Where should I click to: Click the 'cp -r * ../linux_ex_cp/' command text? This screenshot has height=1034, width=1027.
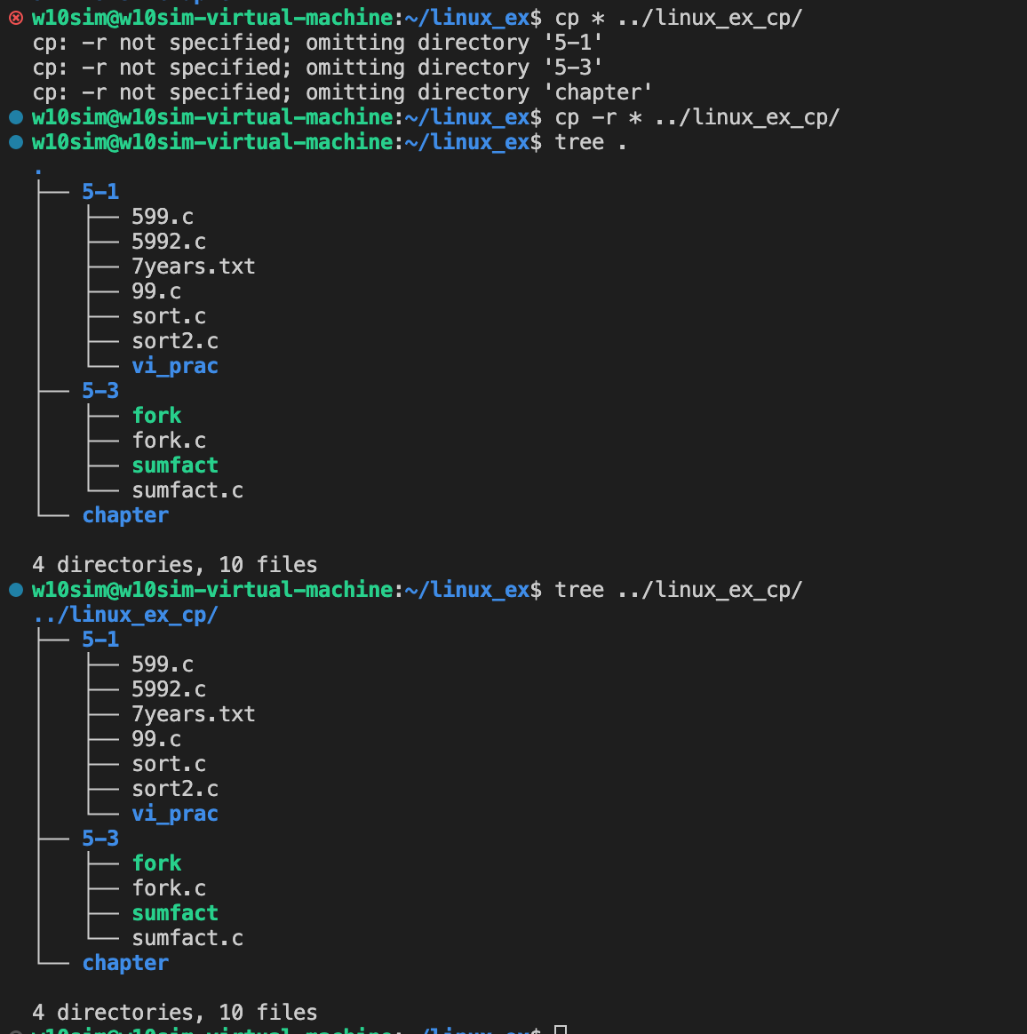coord(697,117)
